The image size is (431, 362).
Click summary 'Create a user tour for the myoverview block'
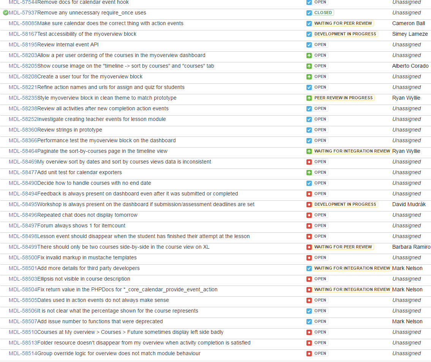click(x=90, y=76)
